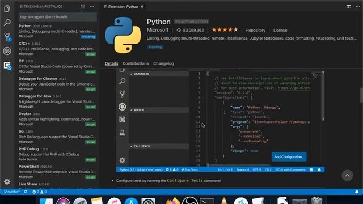Click source control icon in preview image
363x204 pixels.
(x=123, y=94)
